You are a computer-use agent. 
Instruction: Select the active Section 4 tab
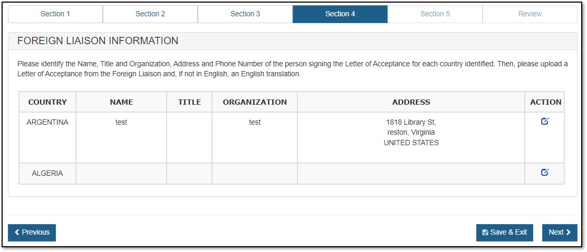340,14
